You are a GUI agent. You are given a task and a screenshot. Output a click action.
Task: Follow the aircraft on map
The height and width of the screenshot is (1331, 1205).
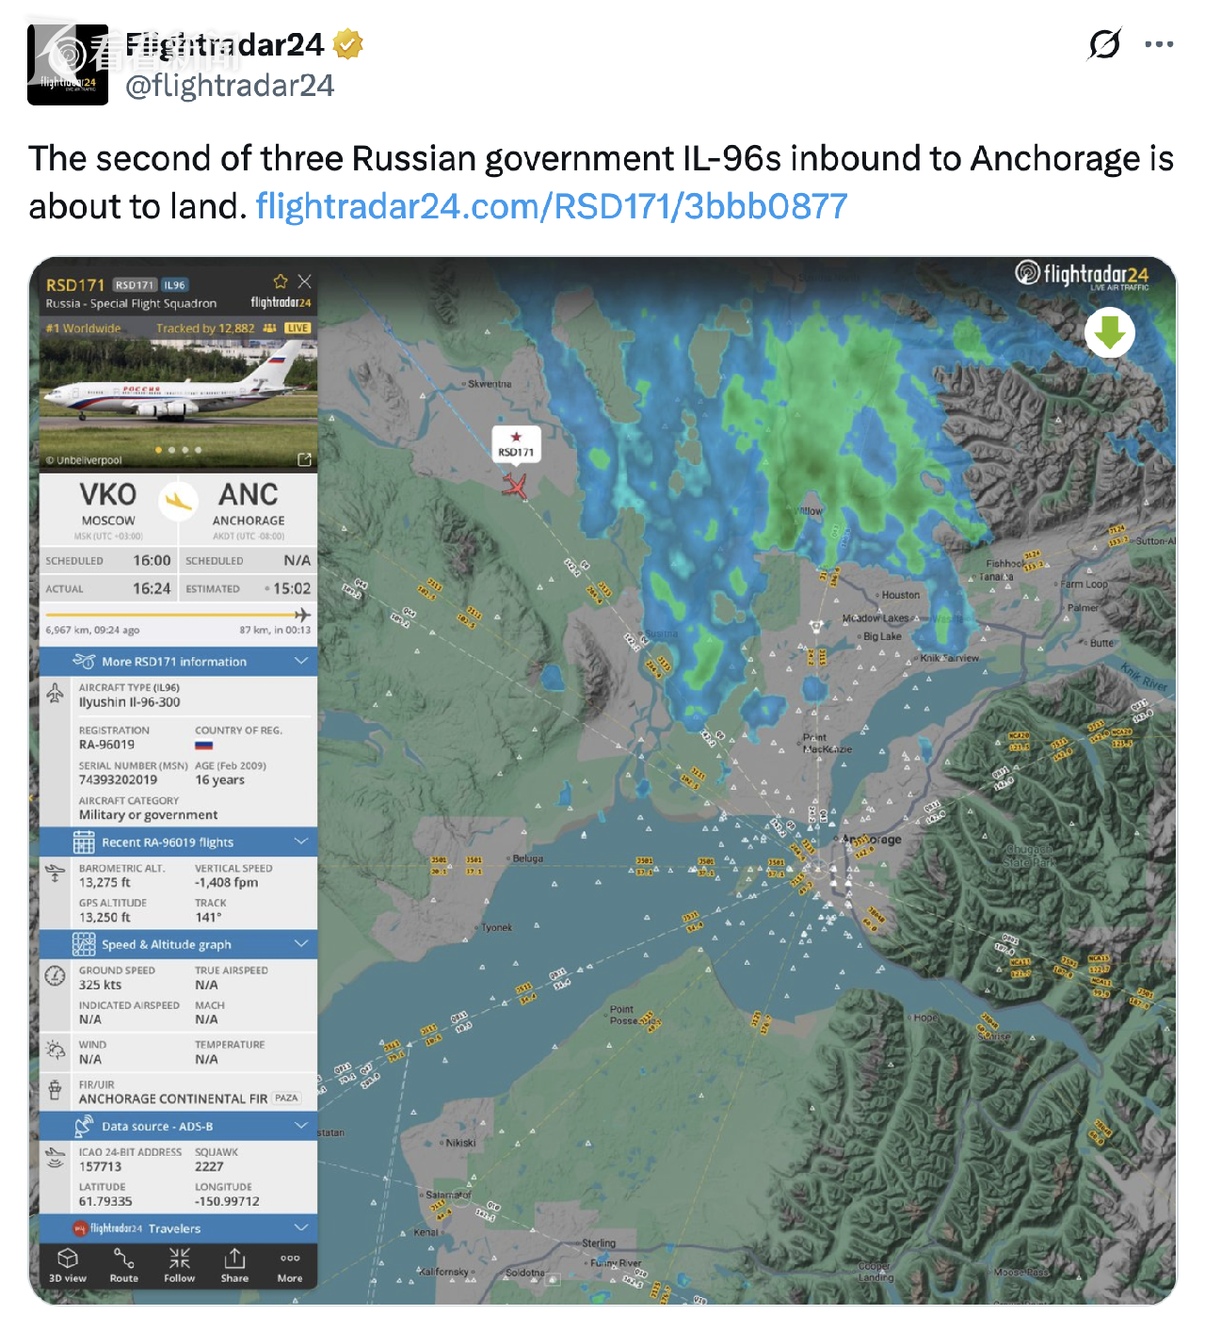[179, 1266]
